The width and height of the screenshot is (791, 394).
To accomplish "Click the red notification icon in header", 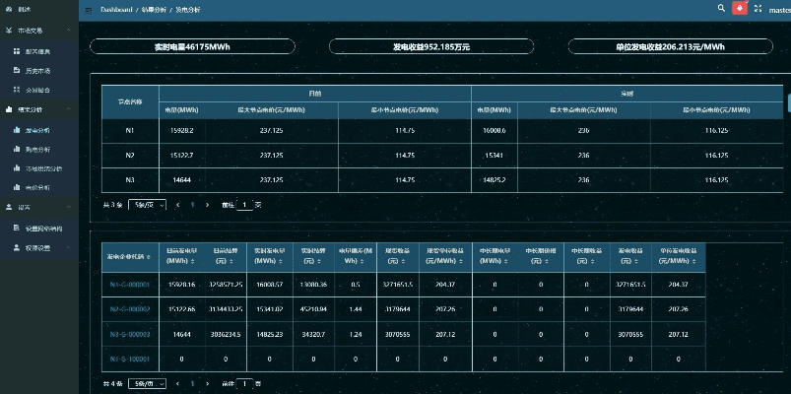I will pyautogui.click(x=739, y=8).
